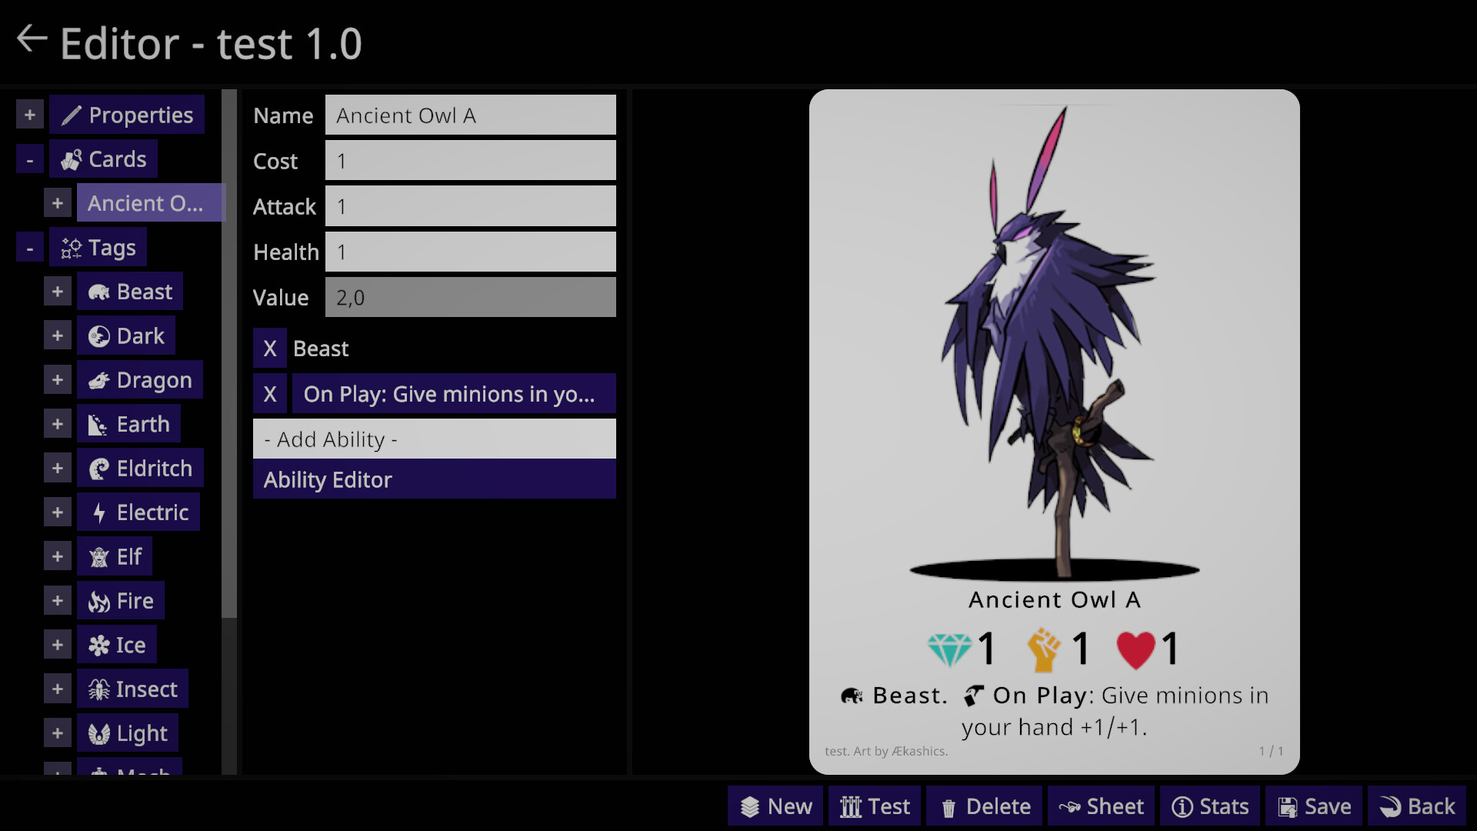Edit the Value field showing 2,0

(x=471, y=297)
